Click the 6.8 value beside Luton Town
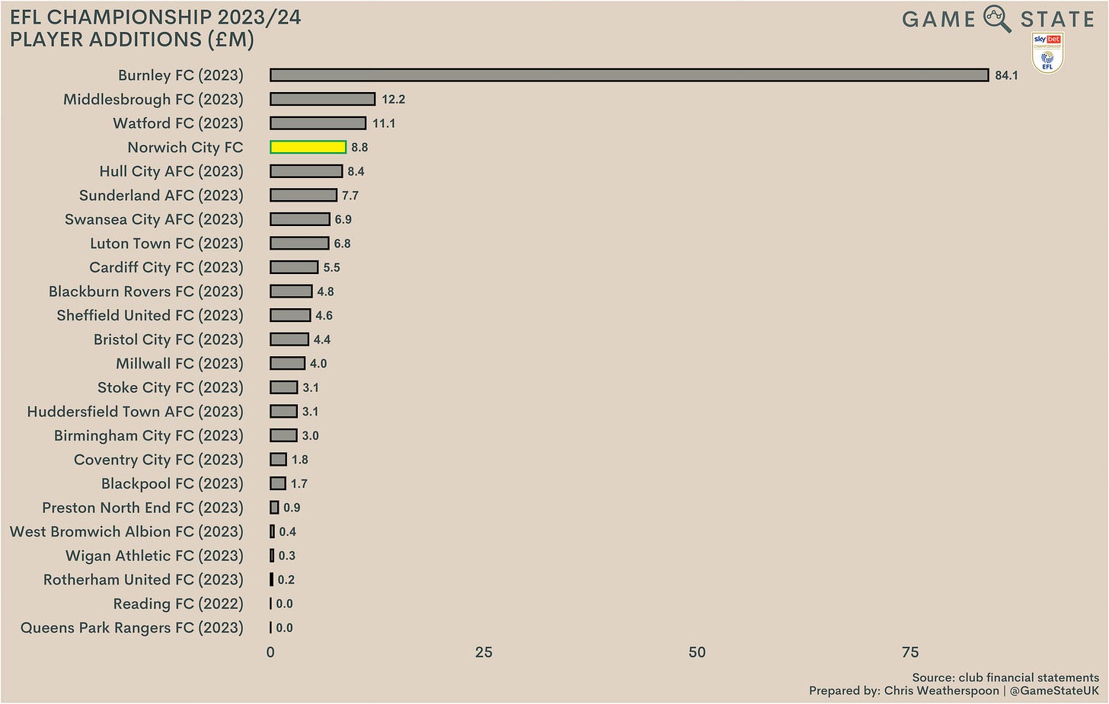Viewport: 1109px width, 704px height. (x=342, y=244)
